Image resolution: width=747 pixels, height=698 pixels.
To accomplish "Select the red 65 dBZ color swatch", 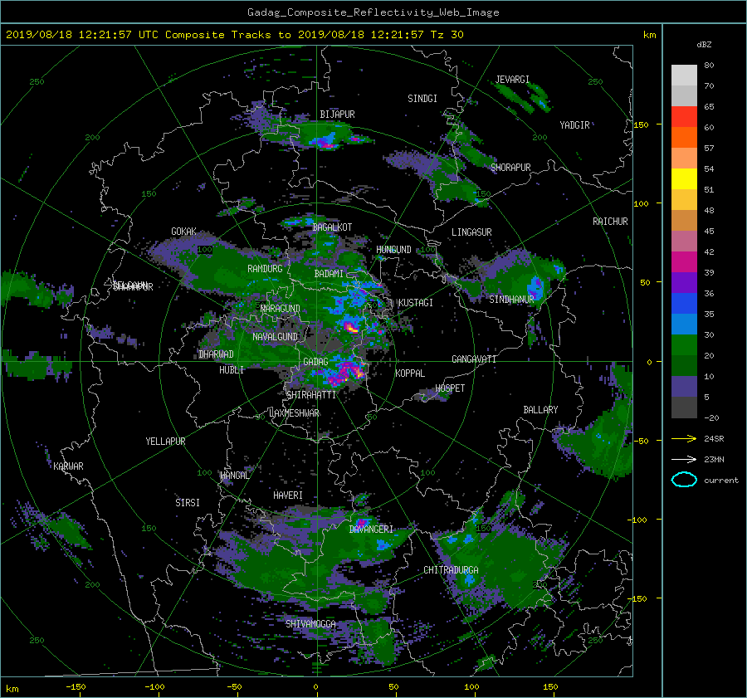I will (x=684, y=116).
